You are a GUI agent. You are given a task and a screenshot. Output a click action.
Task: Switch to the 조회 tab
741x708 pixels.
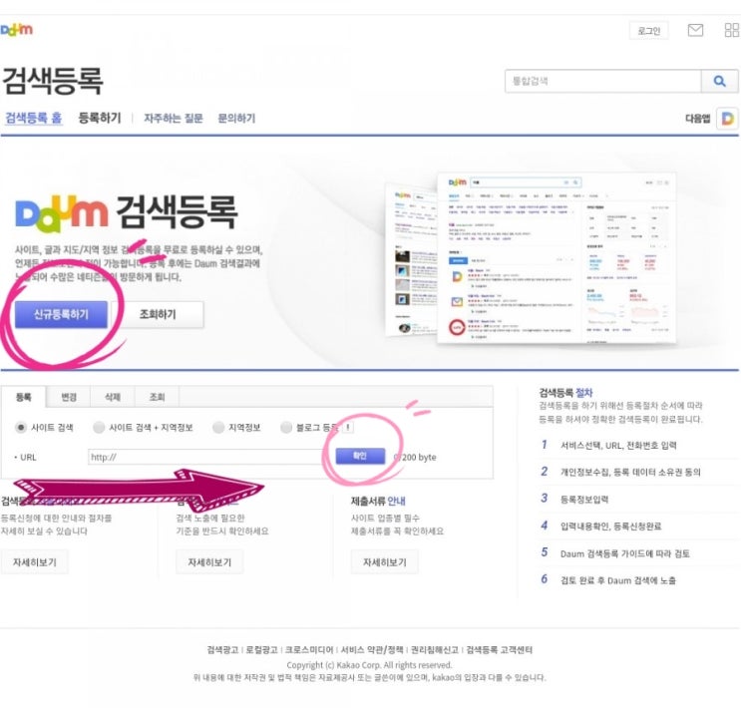tap(157, 397)
